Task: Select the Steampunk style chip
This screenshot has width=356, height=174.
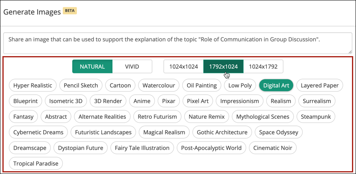Action: point(316,117)
